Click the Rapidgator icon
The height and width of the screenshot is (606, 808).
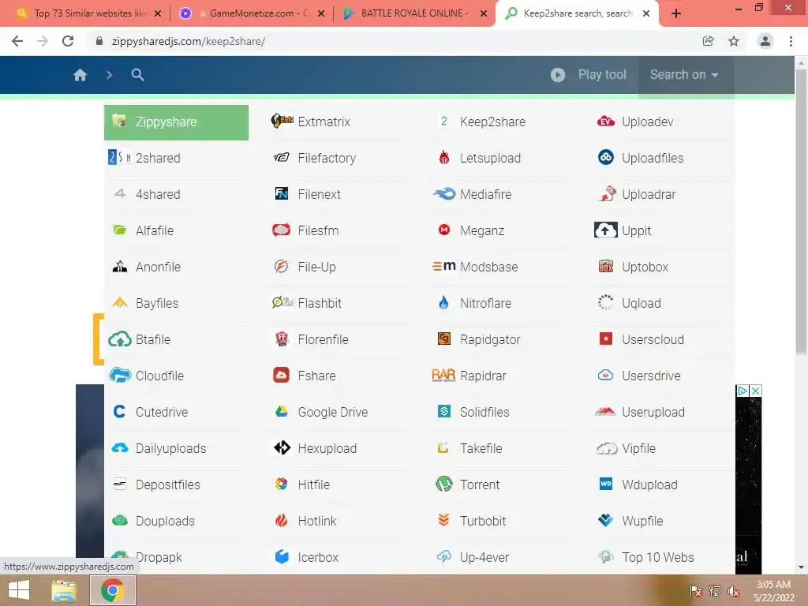tap(443, 339)
